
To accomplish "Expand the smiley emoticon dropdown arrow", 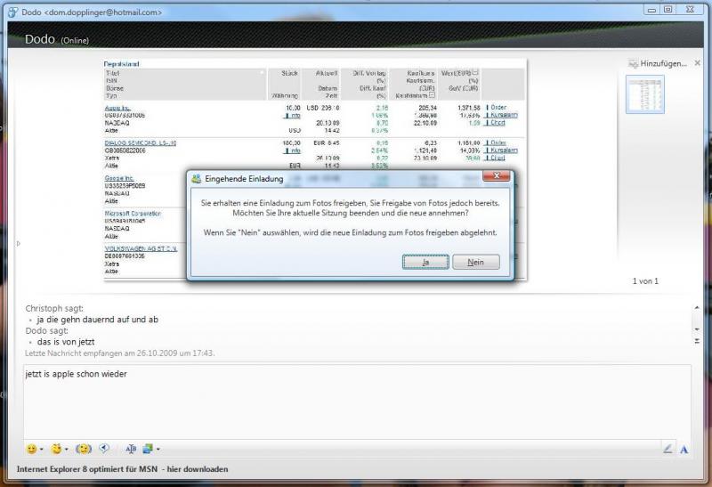I will point(42,450).
